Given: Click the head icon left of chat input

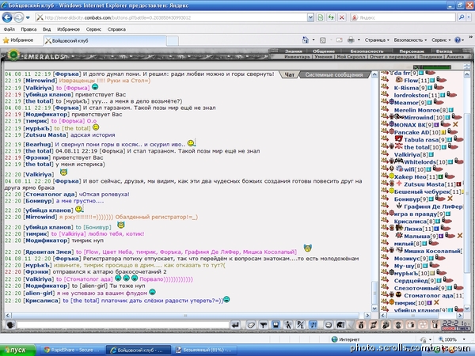Looking at the screenshot, I should (x=10, y=325).
